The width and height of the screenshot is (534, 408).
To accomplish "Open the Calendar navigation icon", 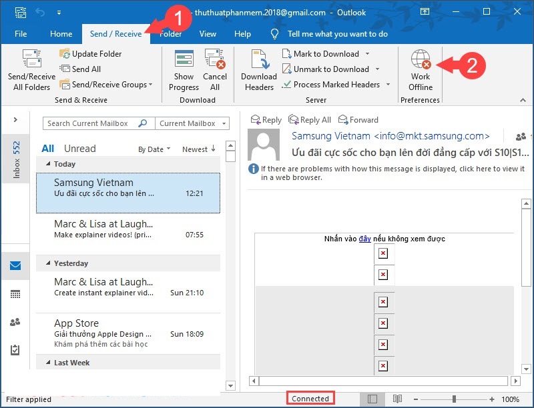I will [x=15, y=294].
